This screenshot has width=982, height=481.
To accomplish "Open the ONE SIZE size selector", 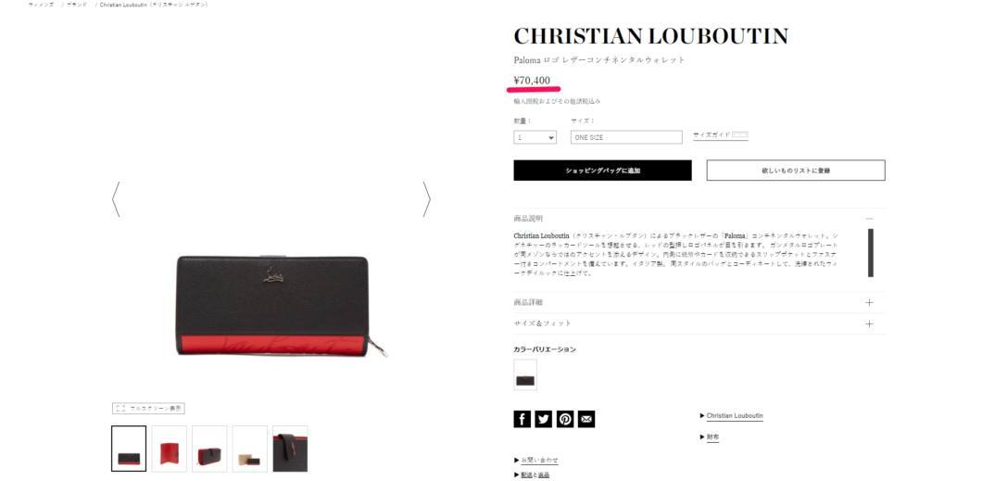I will point(626,137).
